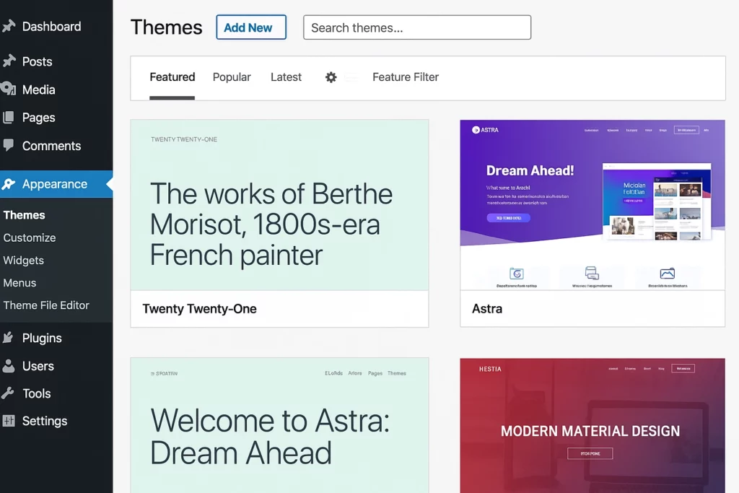Click the Pages icon in sidebar
Viewport: 739px width, 493px height.
click(9, 118)
